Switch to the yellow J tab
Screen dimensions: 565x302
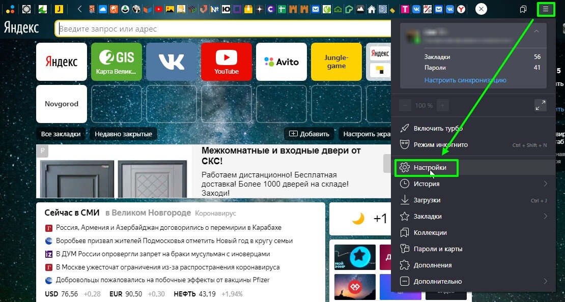(59, 9)
